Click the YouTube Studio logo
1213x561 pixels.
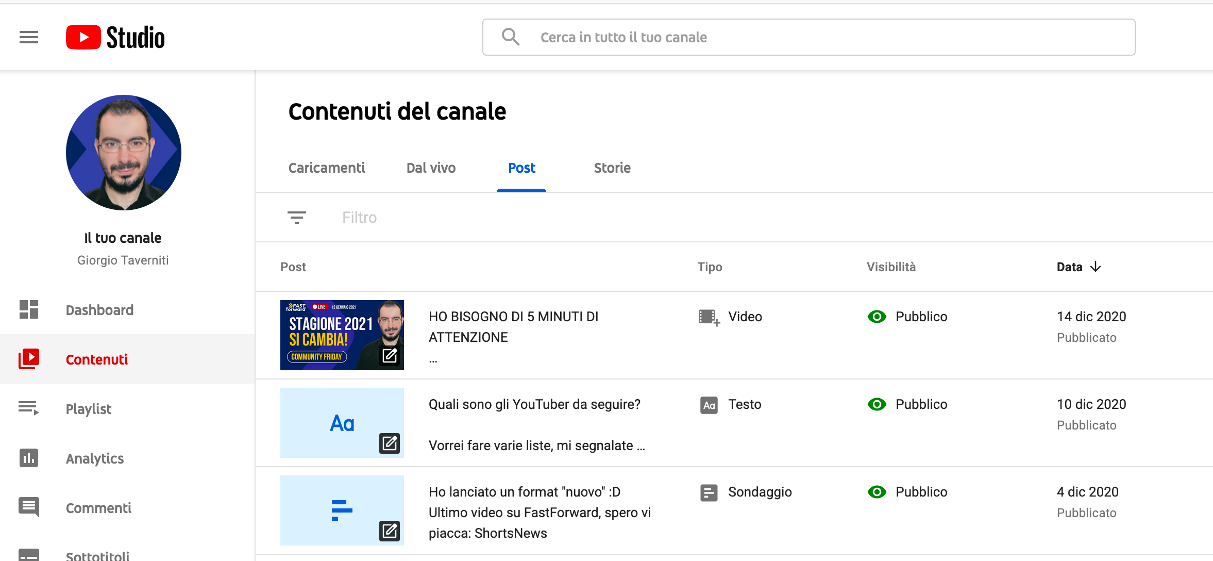(115, 37)
